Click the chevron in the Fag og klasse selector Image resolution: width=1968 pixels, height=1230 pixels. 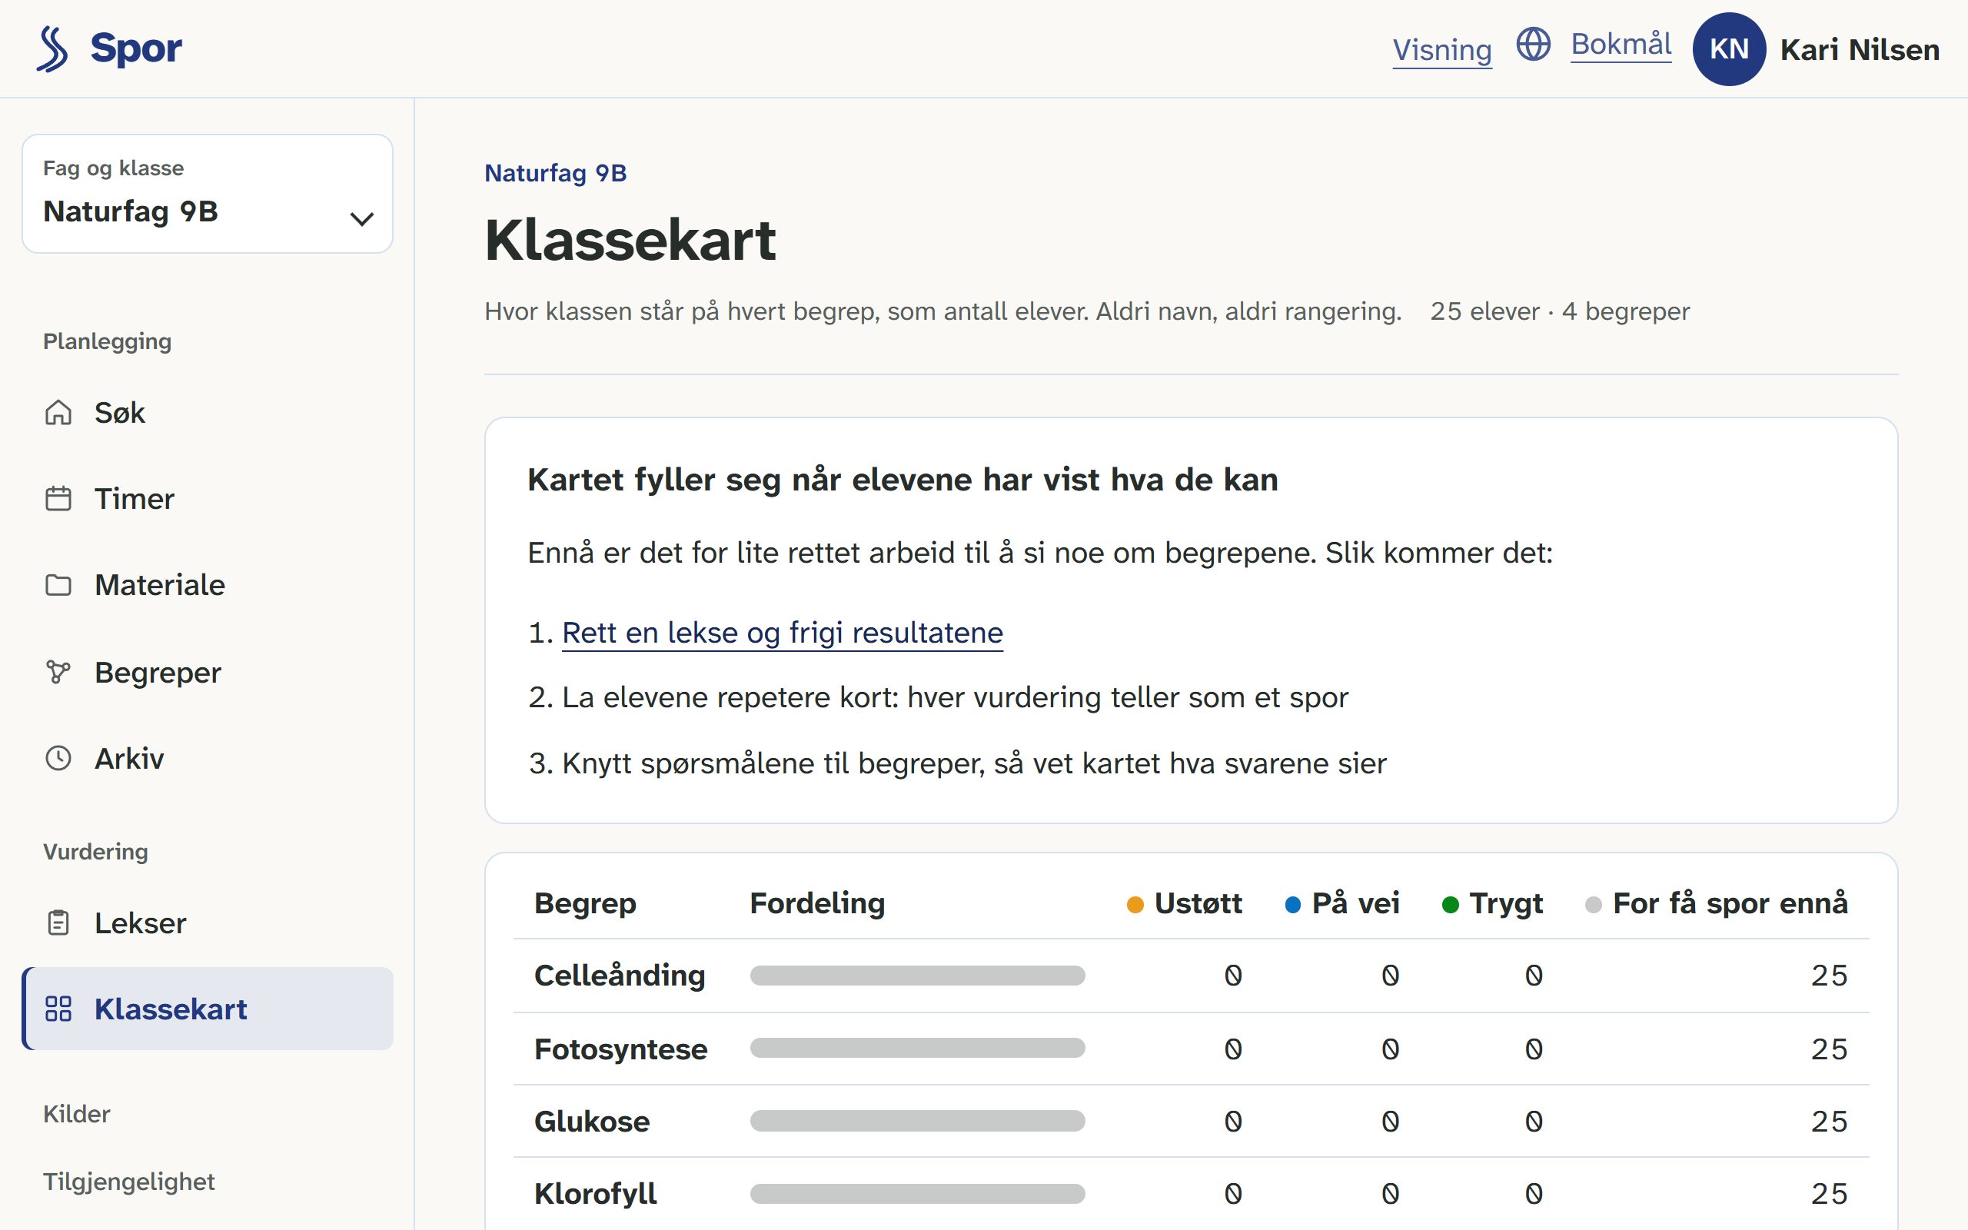click(362, 219)
